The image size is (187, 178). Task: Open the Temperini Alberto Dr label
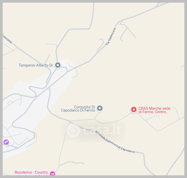tap(36, 65)
